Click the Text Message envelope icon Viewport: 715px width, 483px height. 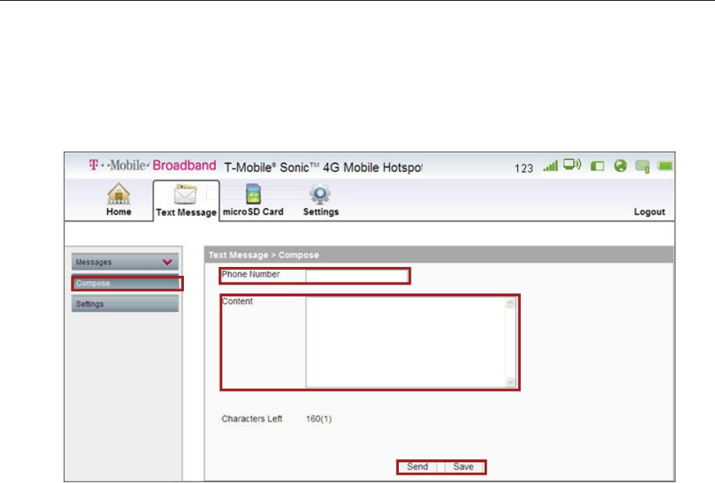pyautogui.click(x=185, y=195)
